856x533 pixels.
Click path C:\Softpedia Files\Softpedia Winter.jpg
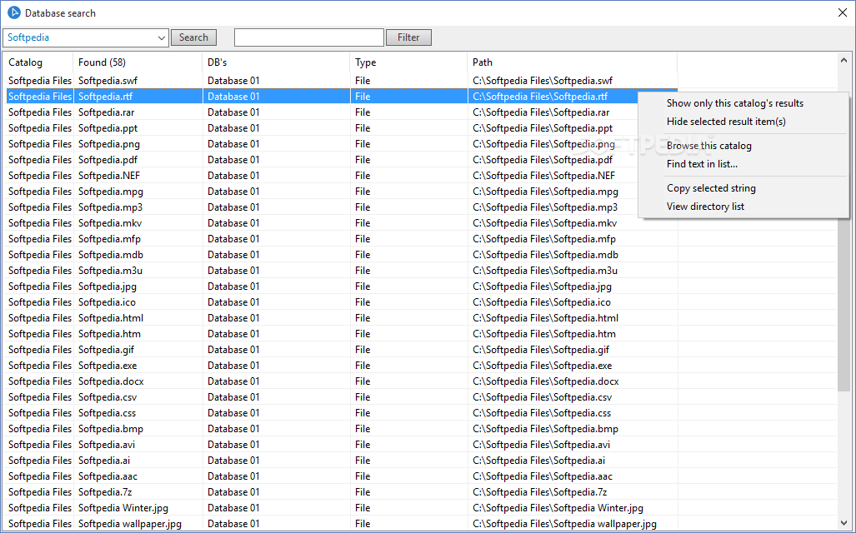coord(558,508)
